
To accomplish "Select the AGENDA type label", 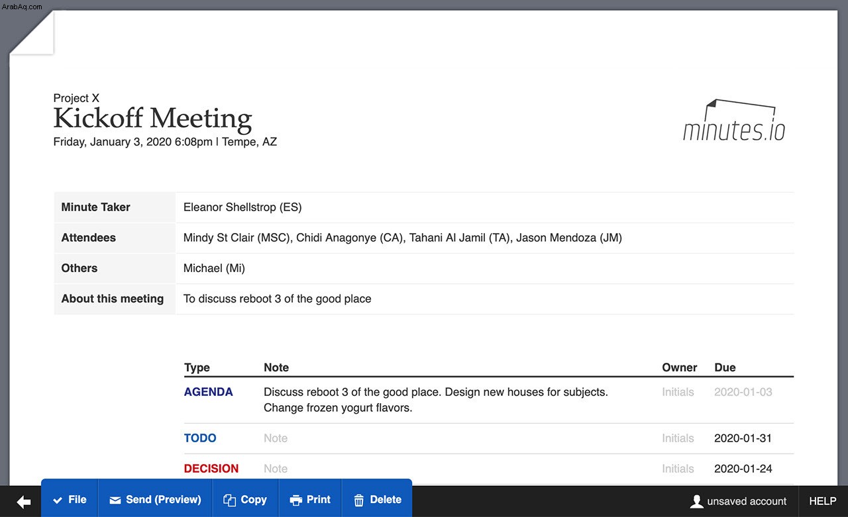I will [x=209, y=392].
